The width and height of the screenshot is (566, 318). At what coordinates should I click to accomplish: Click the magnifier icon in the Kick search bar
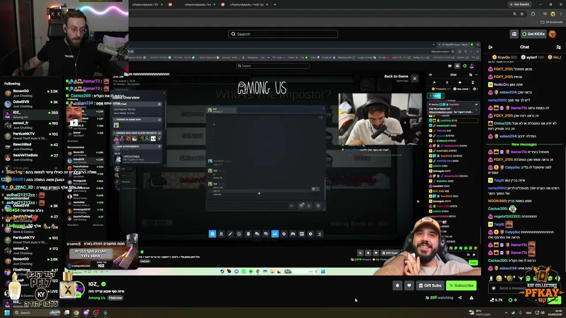[233, 34]
